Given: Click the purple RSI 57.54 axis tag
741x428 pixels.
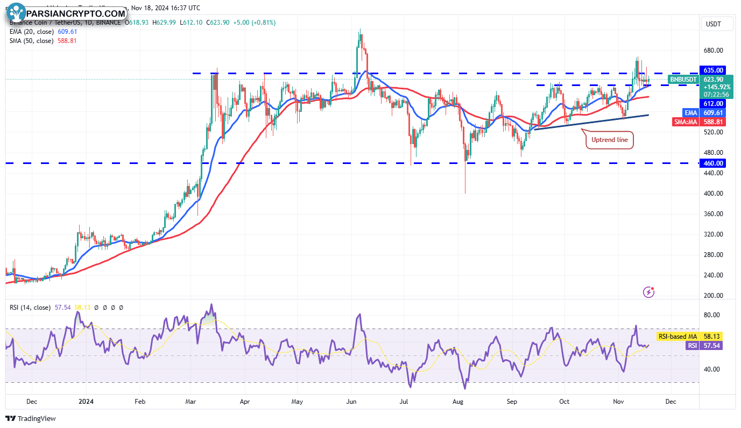Looking at the screenshot, I should [703, 346].
